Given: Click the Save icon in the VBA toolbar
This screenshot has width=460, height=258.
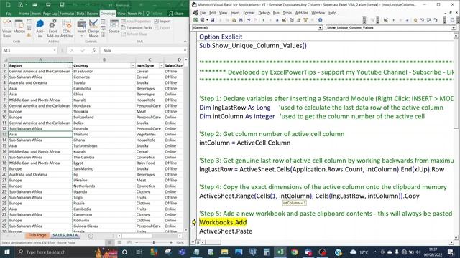Looking at the screenshot, I should coord(213,20).
